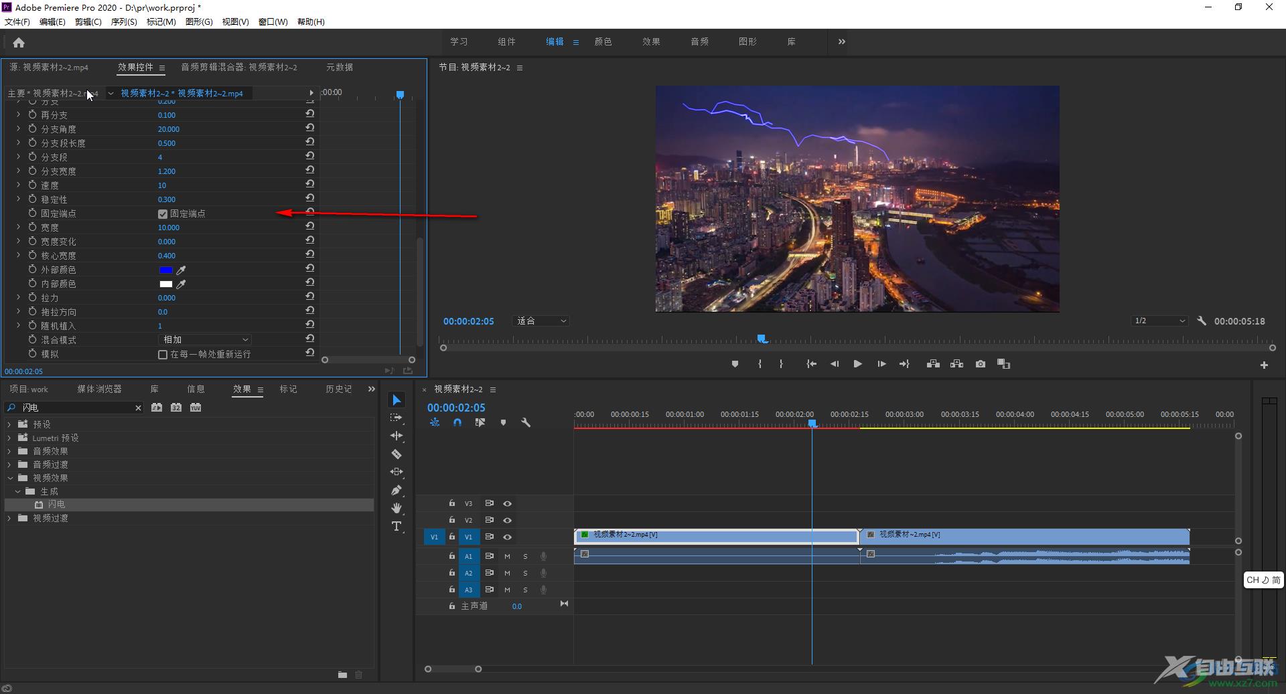Open the 混合模式 dropdown showing 相加
Screen dimensions: 1286x694
[205, 340]
